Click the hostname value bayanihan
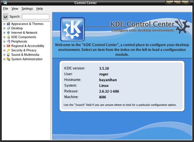The width and height of the screenshot is (194, 142). pos(108,80)
